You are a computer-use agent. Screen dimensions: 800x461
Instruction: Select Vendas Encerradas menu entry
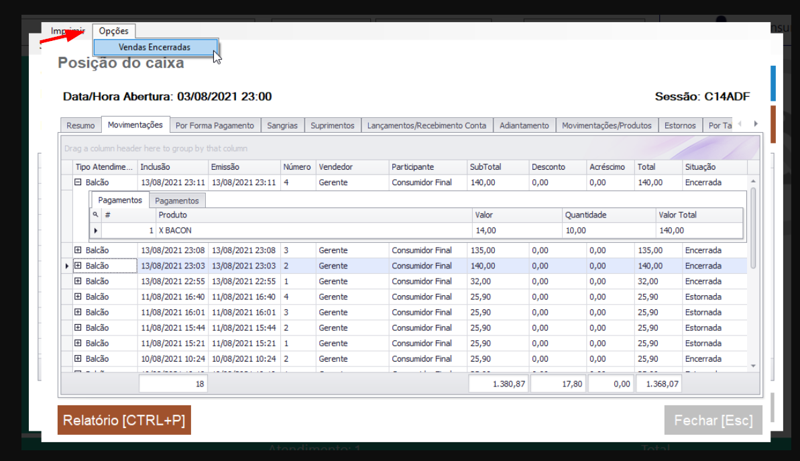coord(155,47)
